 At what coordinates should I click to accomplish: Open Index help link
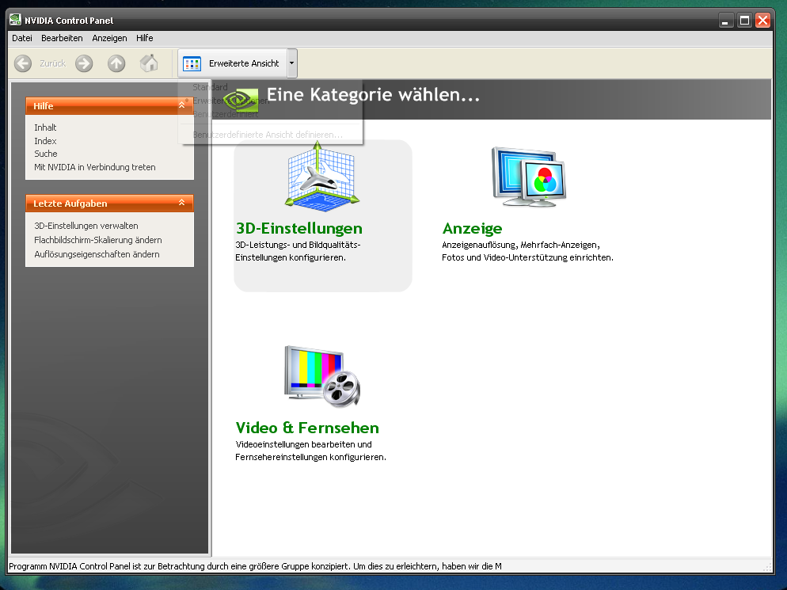(x=45, y=141)
